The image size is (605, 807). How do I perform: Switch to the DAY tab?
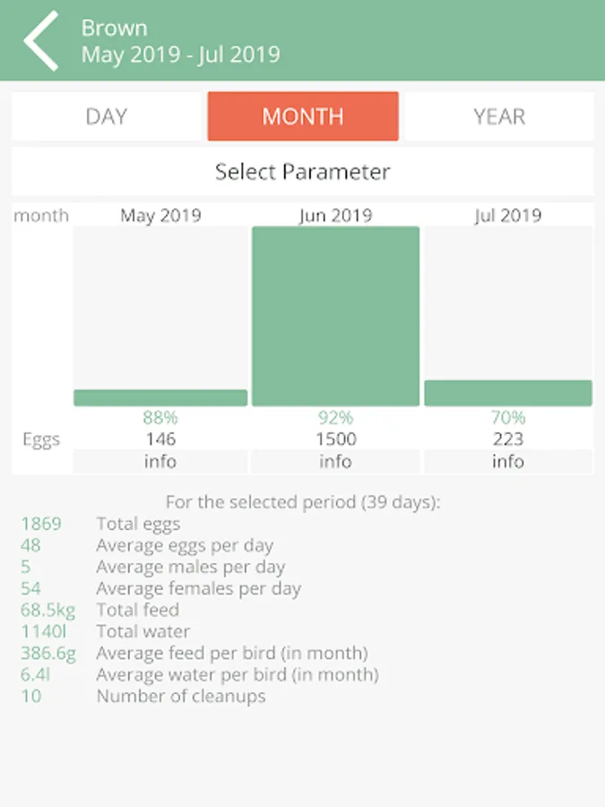[107, 117]
